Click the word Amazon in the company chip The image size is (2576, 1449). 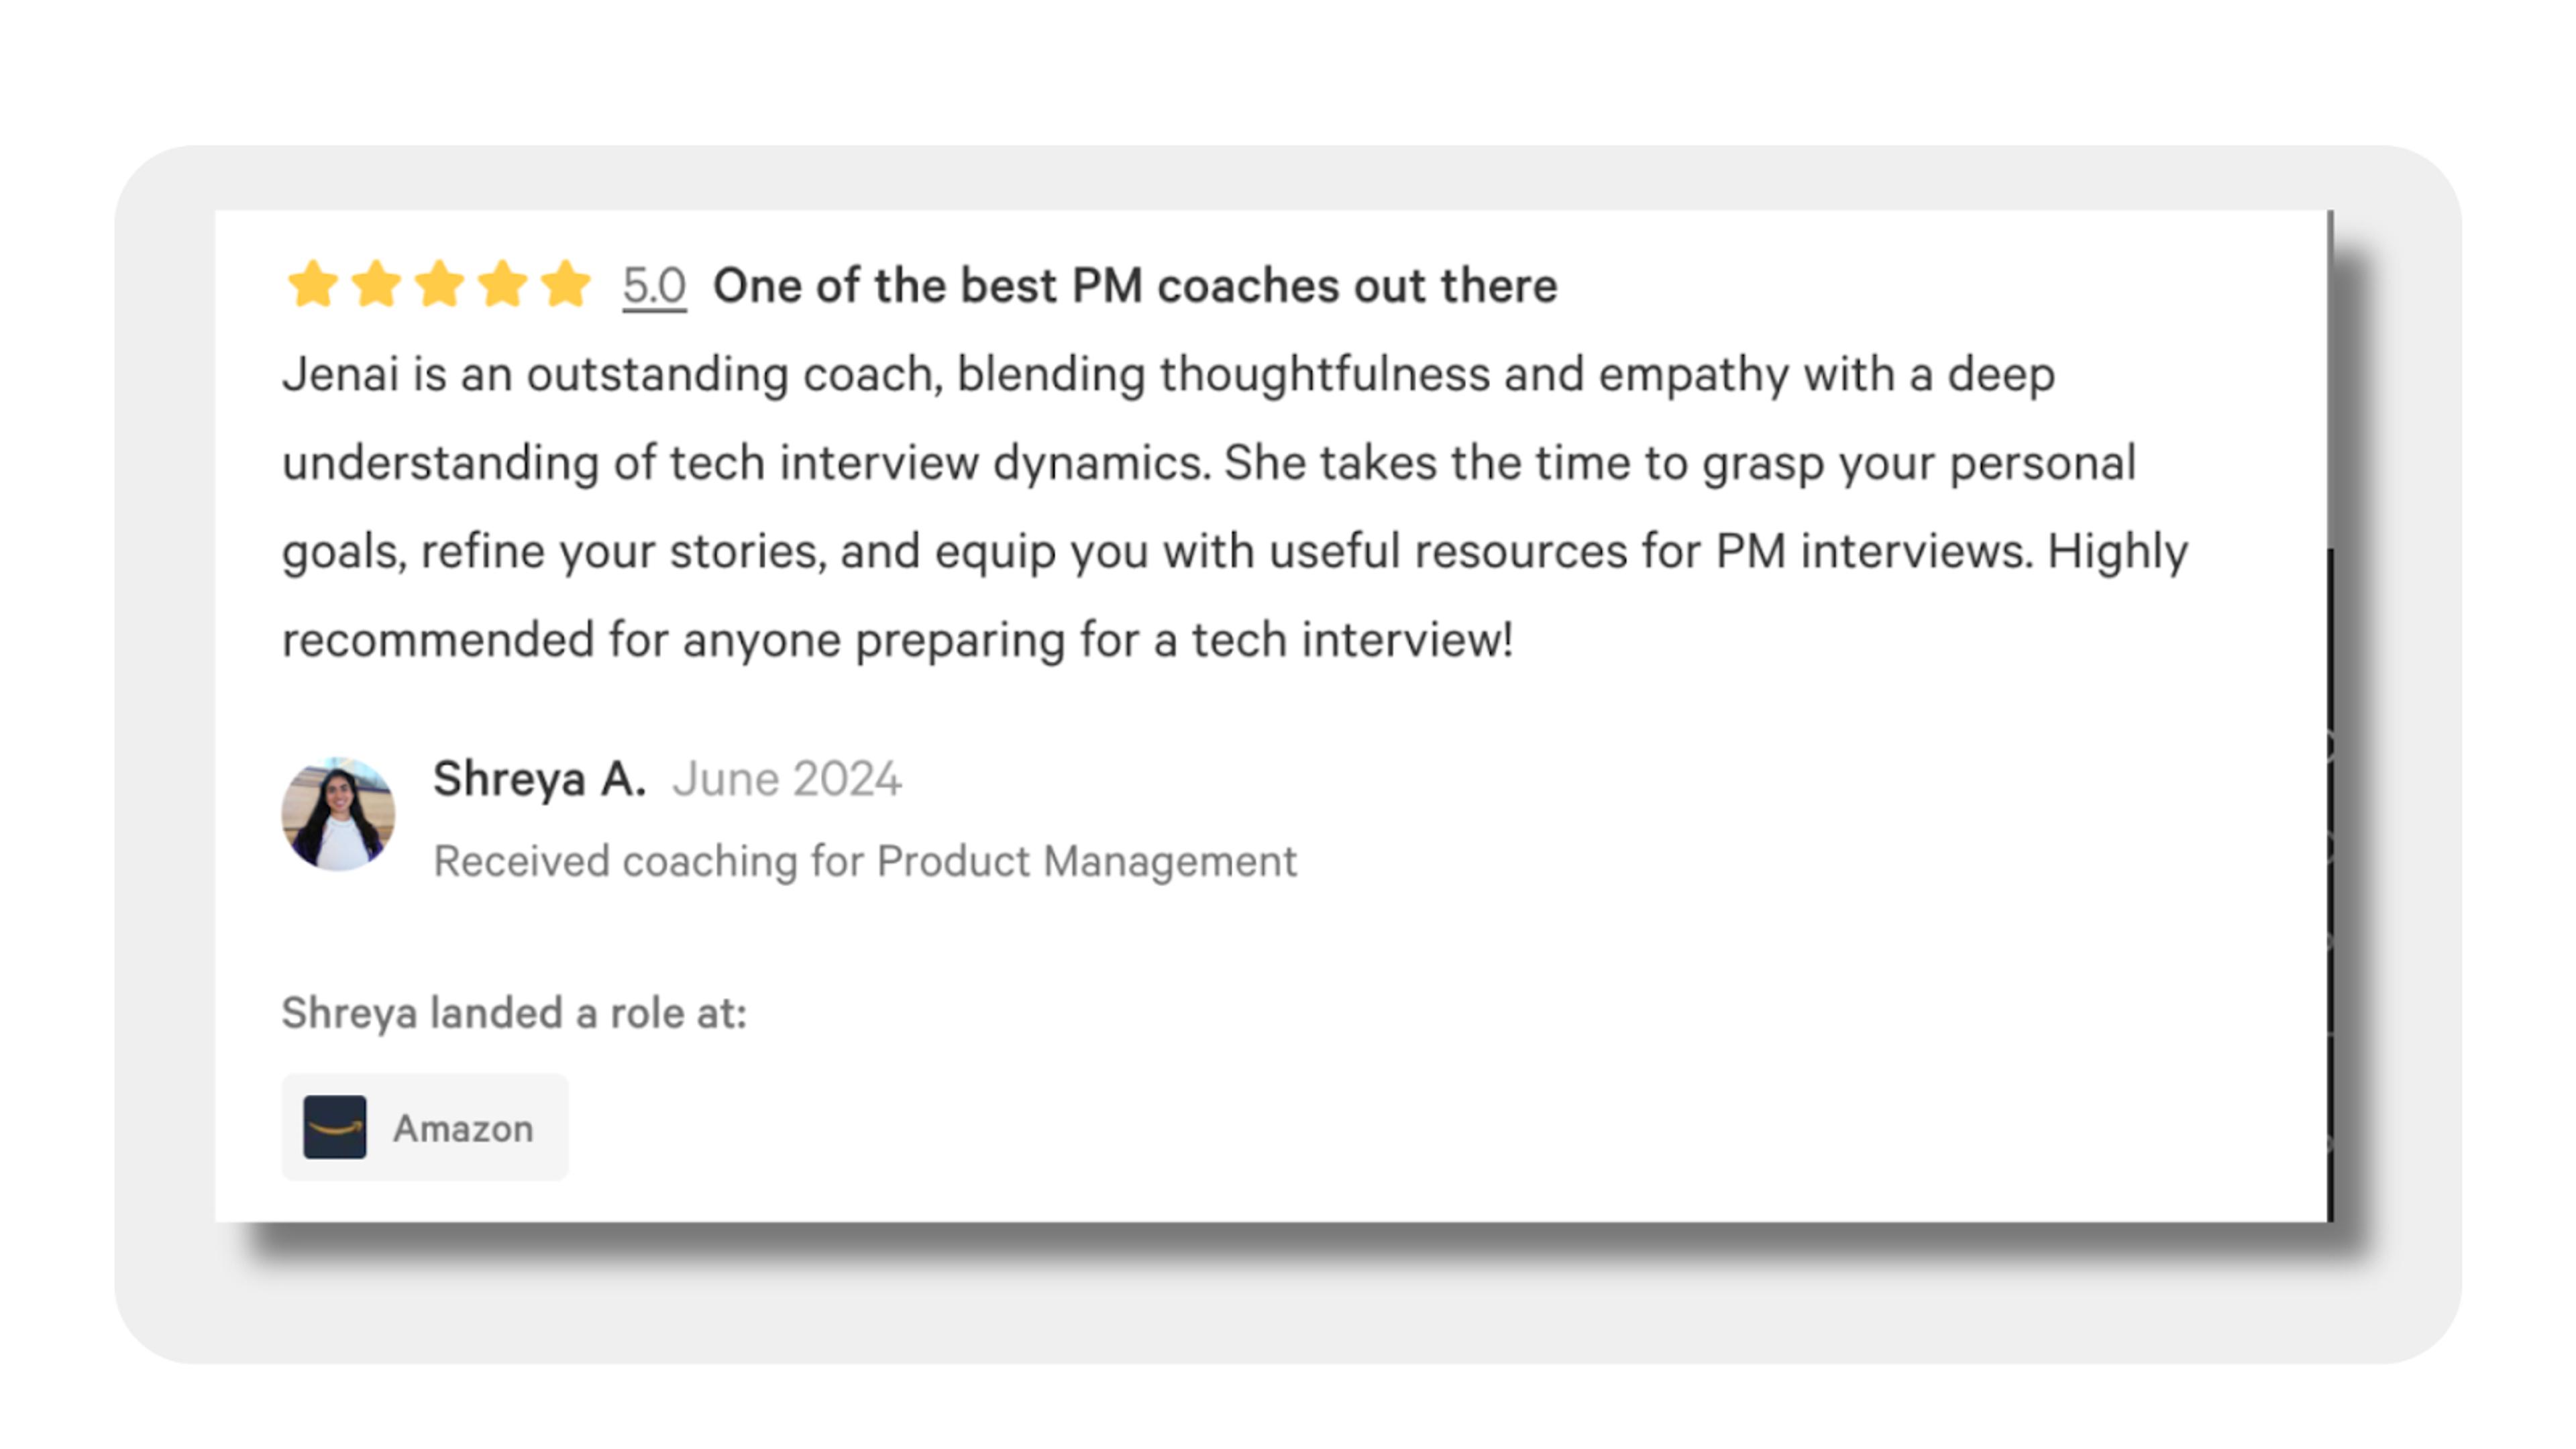tap(463, 1129)
